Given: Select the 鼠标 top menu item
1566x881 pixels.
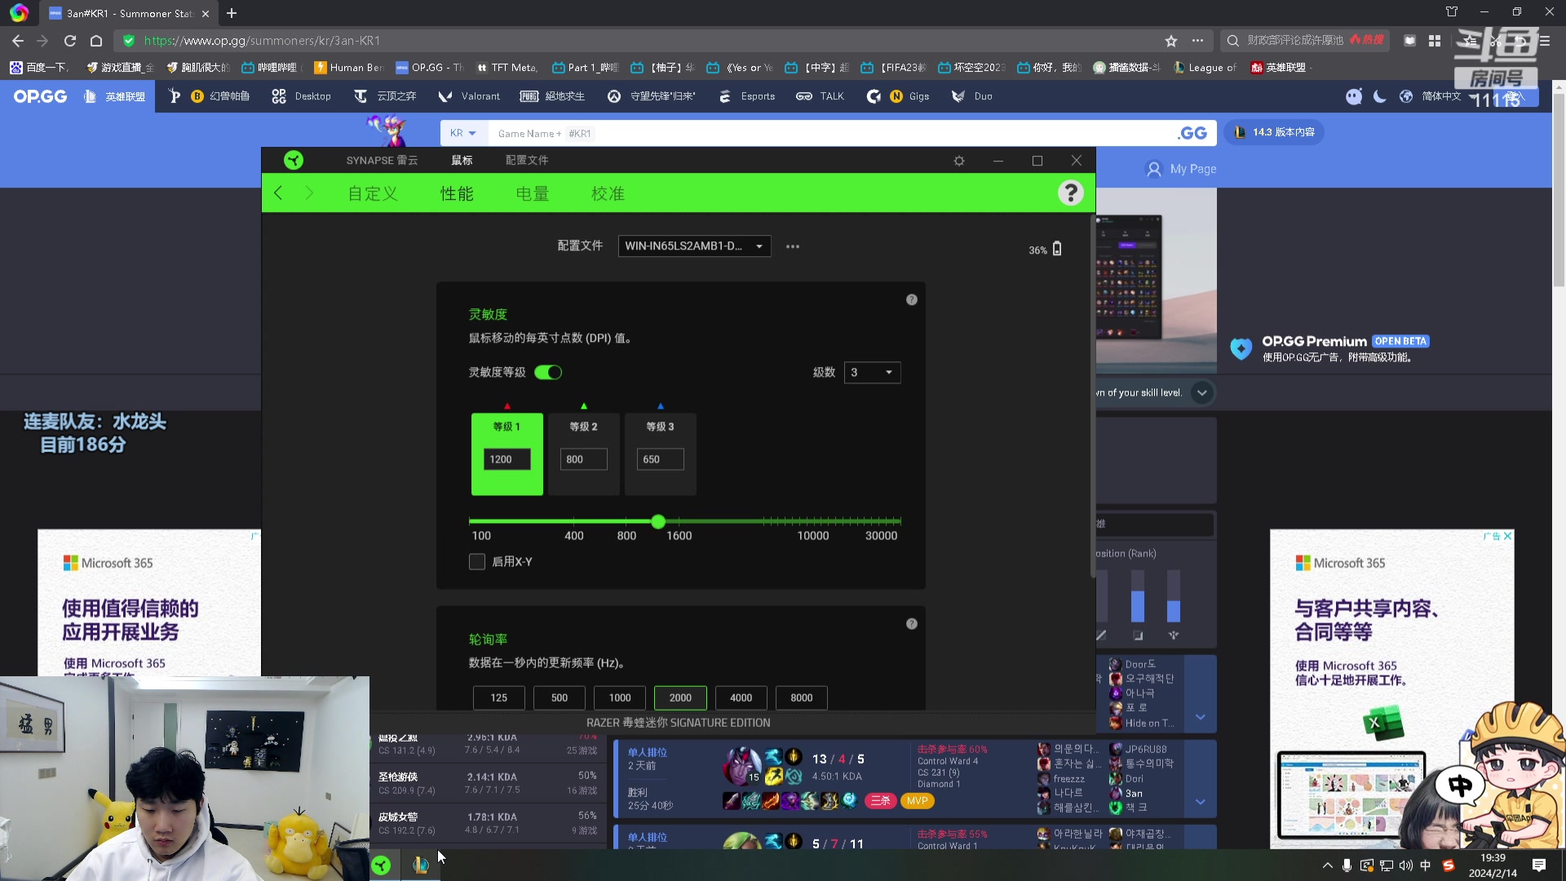Looking at the screenshot, I should pos(462,160).
